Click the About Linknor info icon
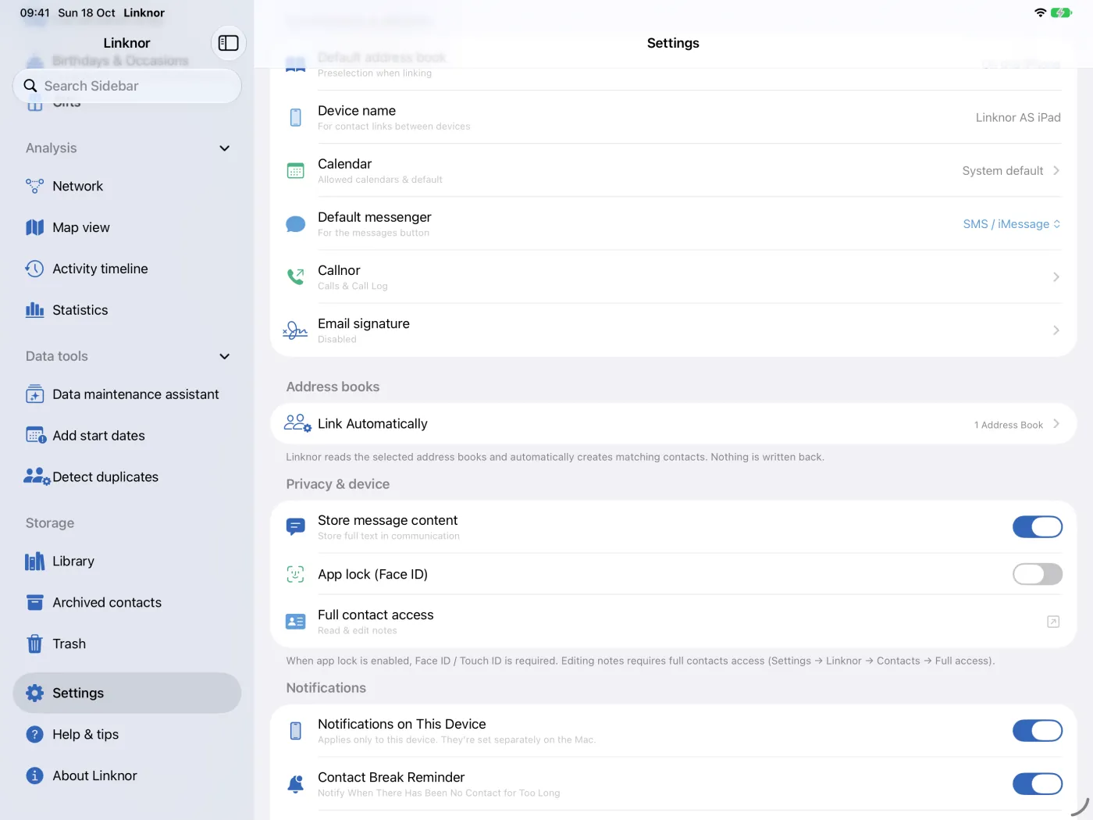 tap(34, 776)
